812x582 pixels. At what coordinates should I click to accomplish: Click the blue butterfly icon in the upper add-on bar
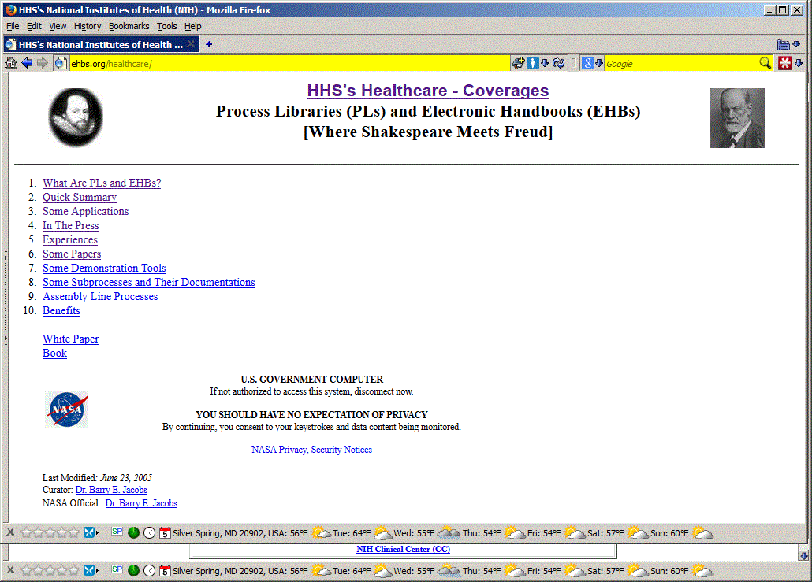click(x=89, y=532)
